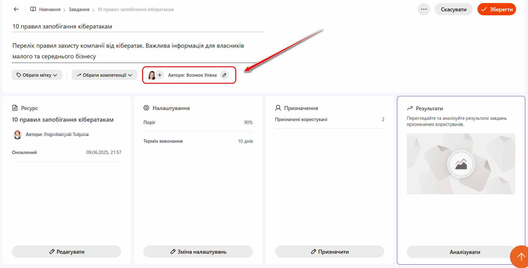The width and height of the screenshot is (528, 268).
Task: Click the scroll-to-top orange arrow button
Action: click(x=521, y=257)
